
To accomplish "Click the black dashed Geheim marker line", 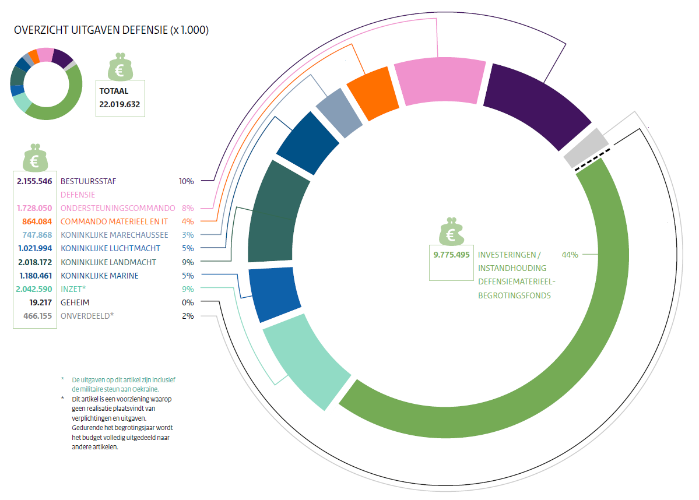I will coord(593,160).
